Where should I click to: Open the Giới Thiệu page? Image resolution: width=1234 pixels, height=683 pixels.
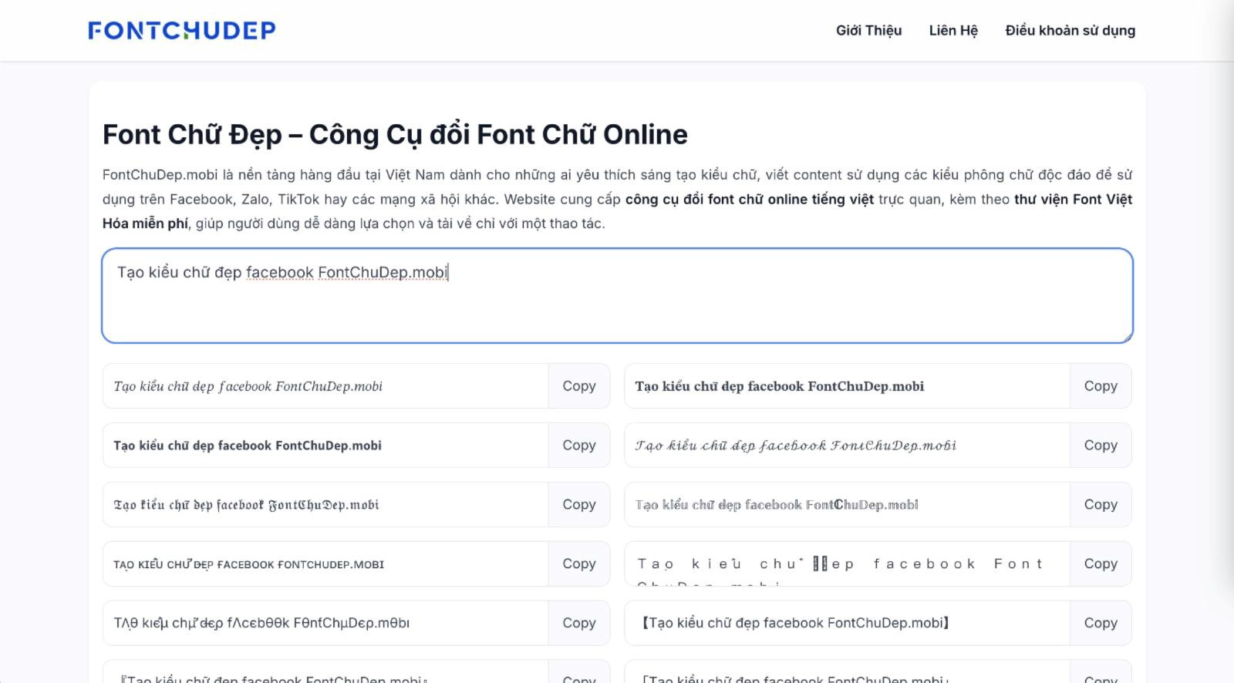pyautogui.click(x=868, y=30)
